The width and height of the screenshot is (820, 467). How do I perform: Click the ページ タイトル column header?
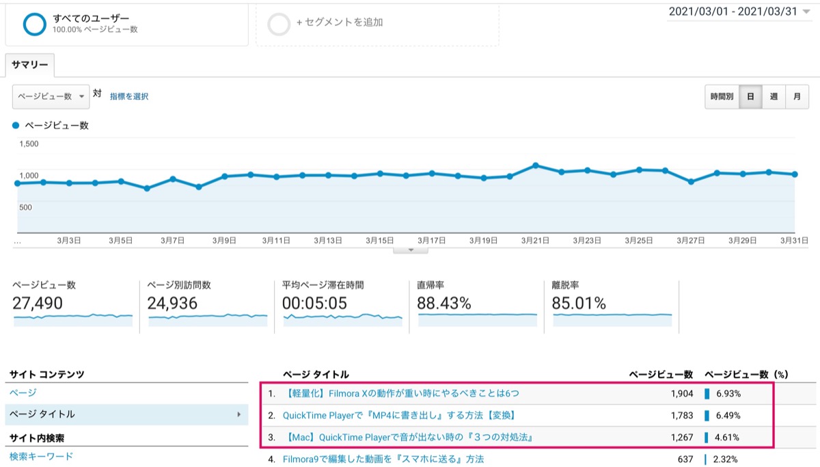pos(316,374)
